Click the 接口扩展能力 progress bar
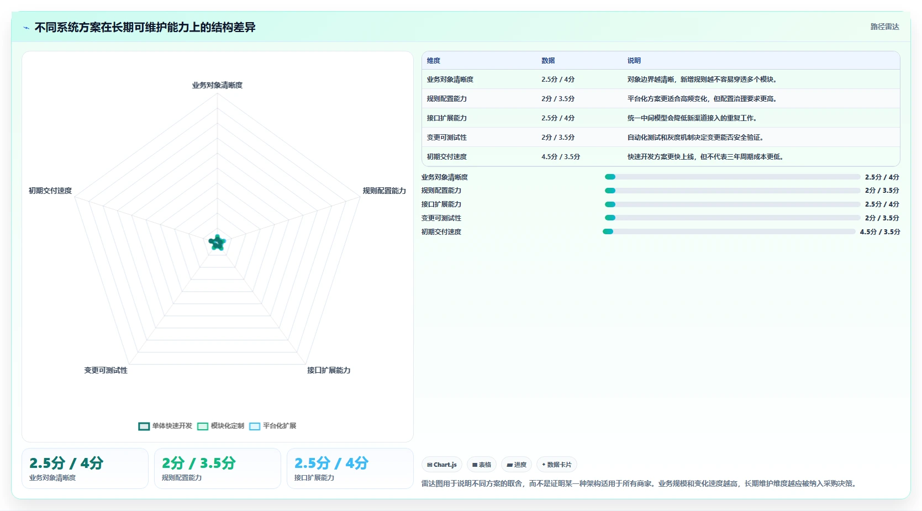Image resolution: width=922 pixels, height=511 pixels. coord(733,204)
